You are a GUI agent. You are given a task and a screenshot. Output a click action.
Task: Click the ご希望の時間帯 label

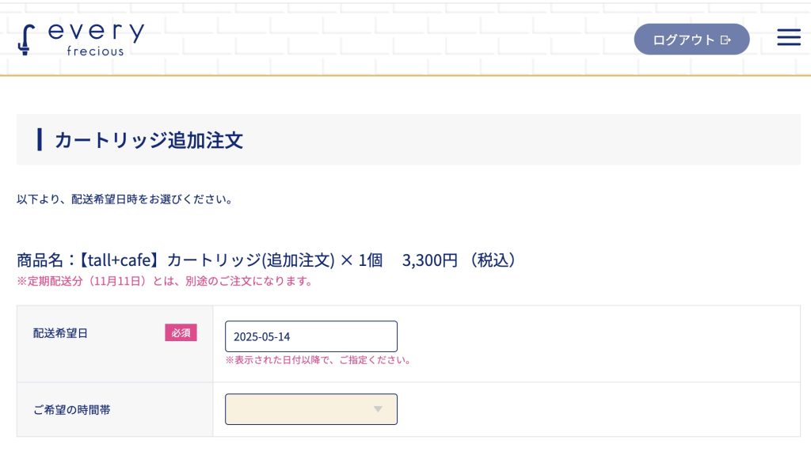pos(66,409)
